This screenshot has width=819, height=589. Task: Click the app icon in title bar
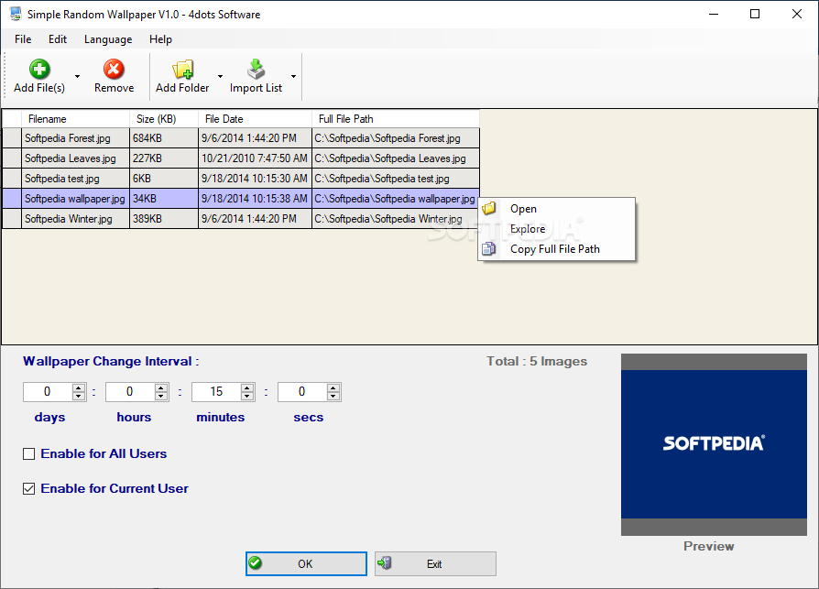click(16, 14)
